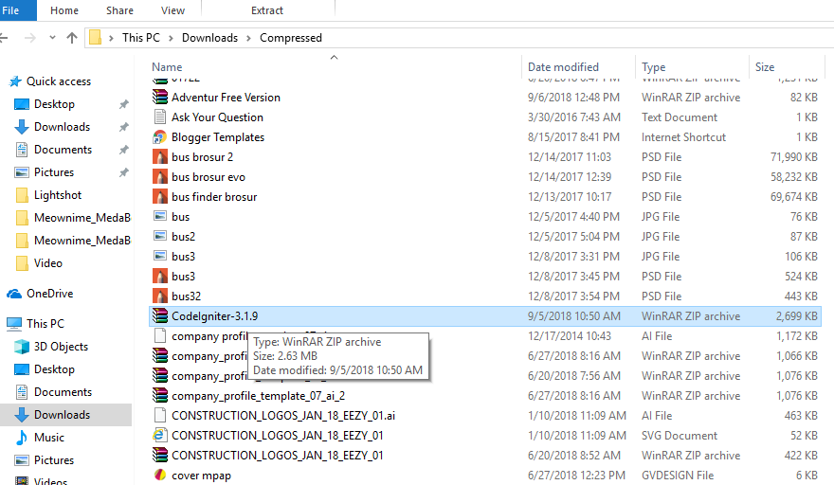
Task: Select This PC in navigation pane
Action: [45, 323]
